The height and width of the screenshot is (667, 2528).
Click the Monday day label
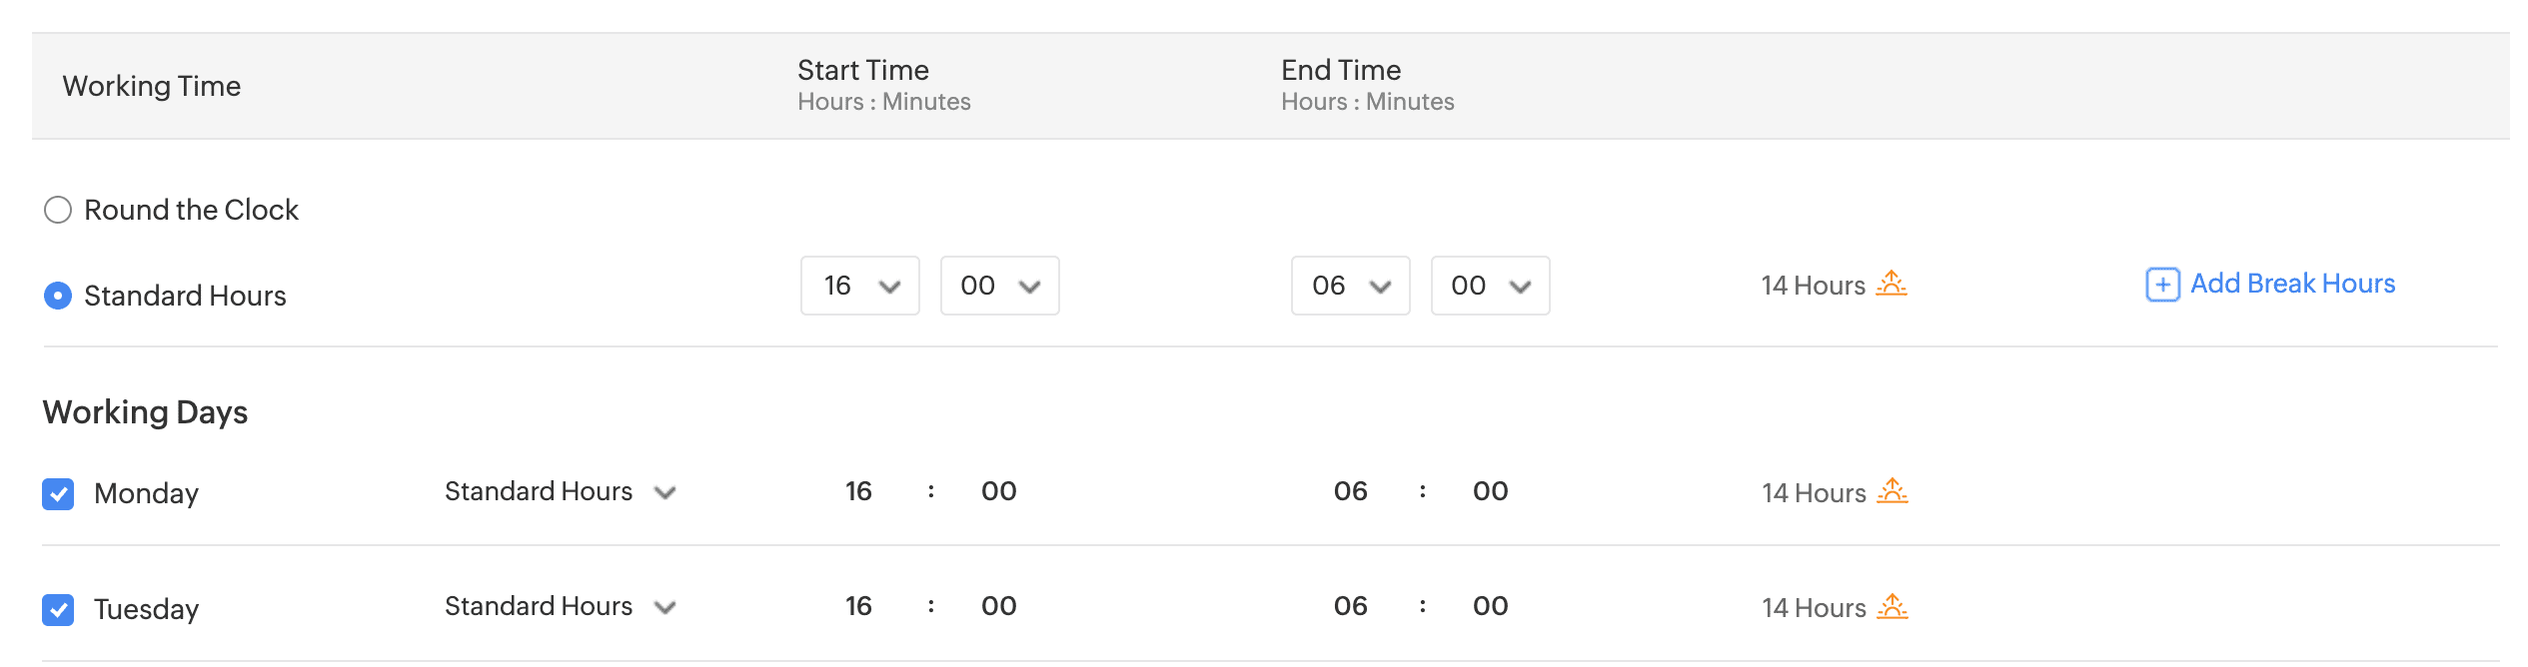click(x=146, y=493)
